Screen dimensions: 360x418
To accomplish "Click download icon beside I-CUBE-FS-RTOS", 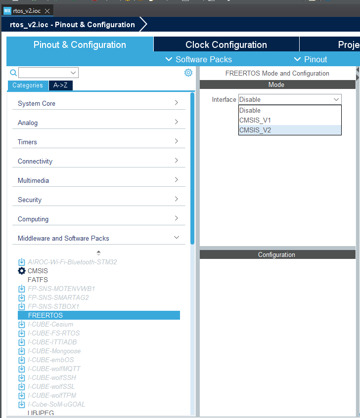I will pos(22,333).
